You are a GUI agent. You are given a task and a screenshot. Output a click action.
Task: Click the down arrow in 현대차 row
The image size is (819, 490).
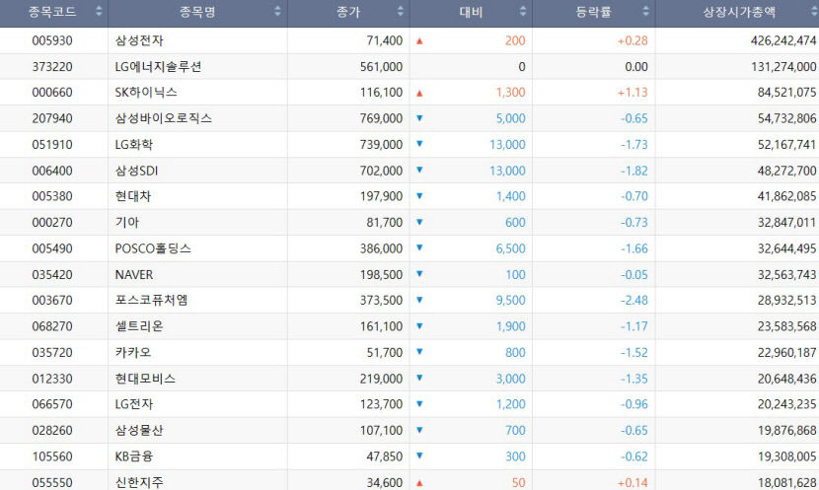coord(419,195)
